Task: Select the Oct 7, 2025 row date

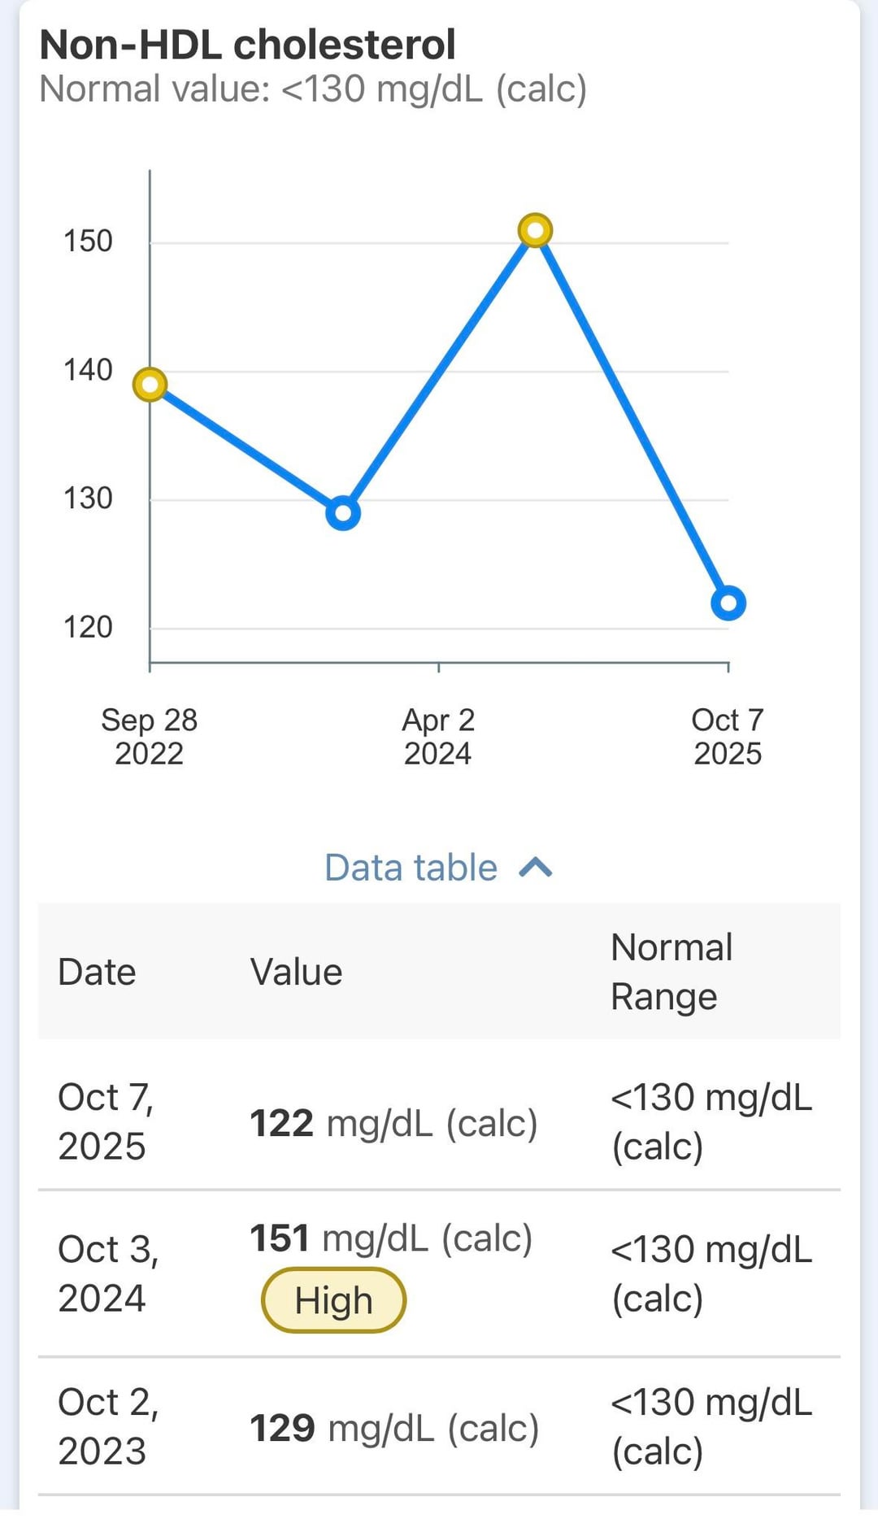Action: point(105,1121)
